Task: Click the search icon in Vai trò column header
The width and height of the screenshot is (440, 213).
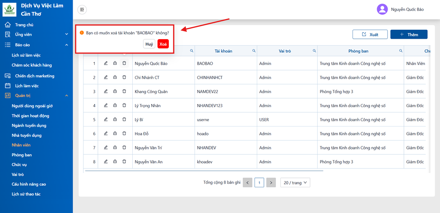Action: click(x=314, y=51)
